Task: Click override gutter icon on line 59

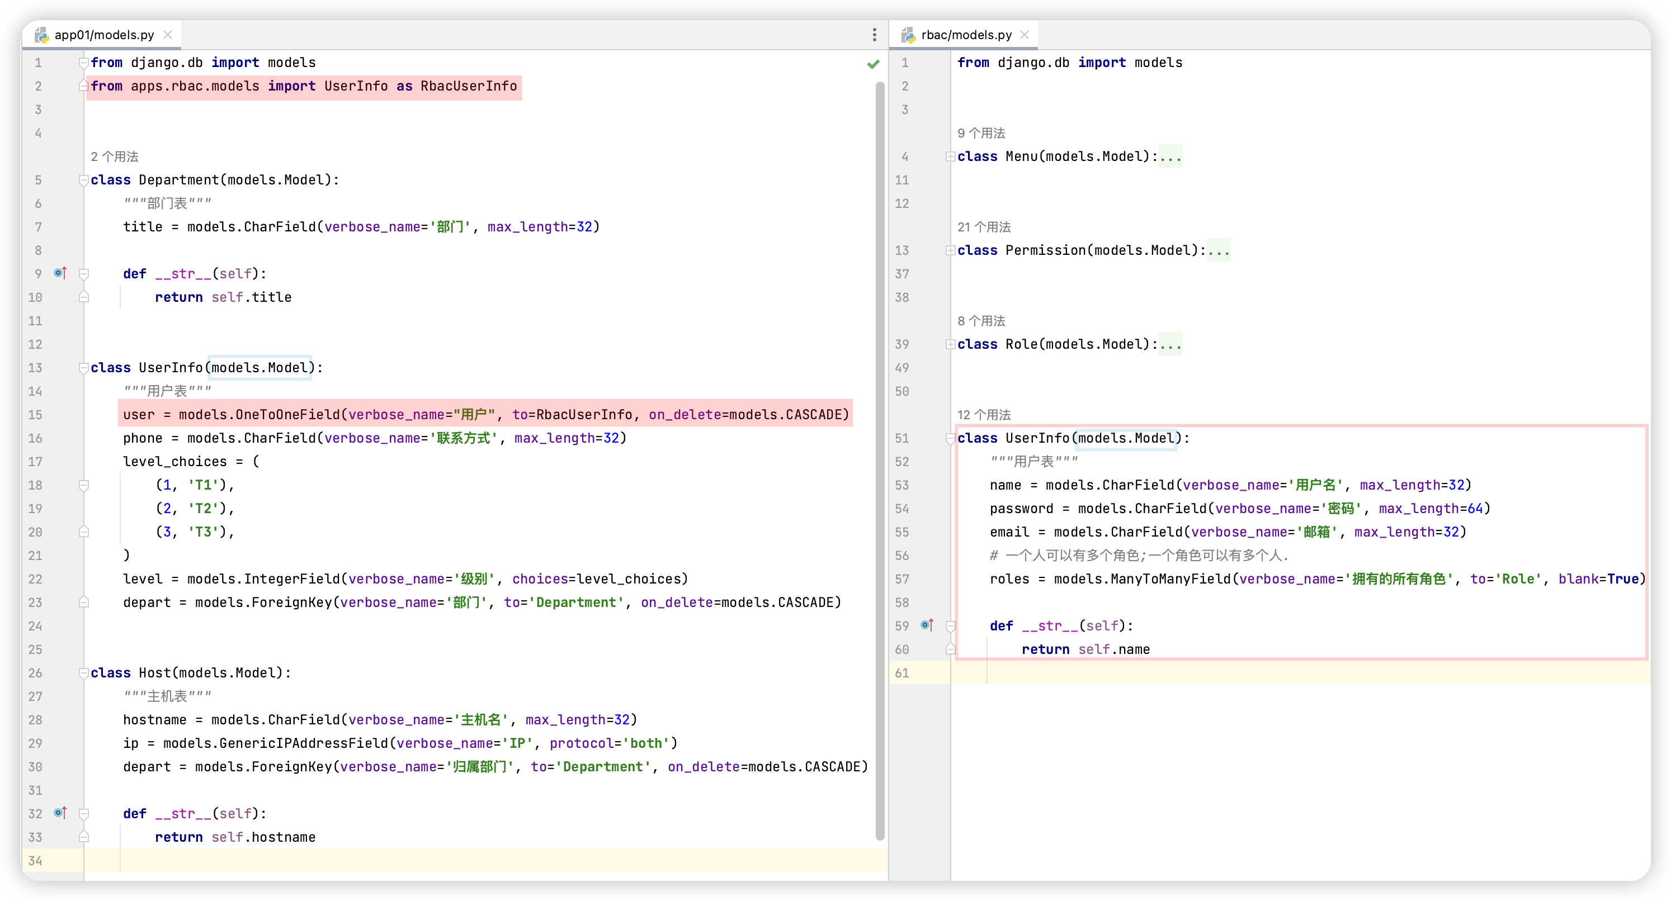Action: point(927,625)
